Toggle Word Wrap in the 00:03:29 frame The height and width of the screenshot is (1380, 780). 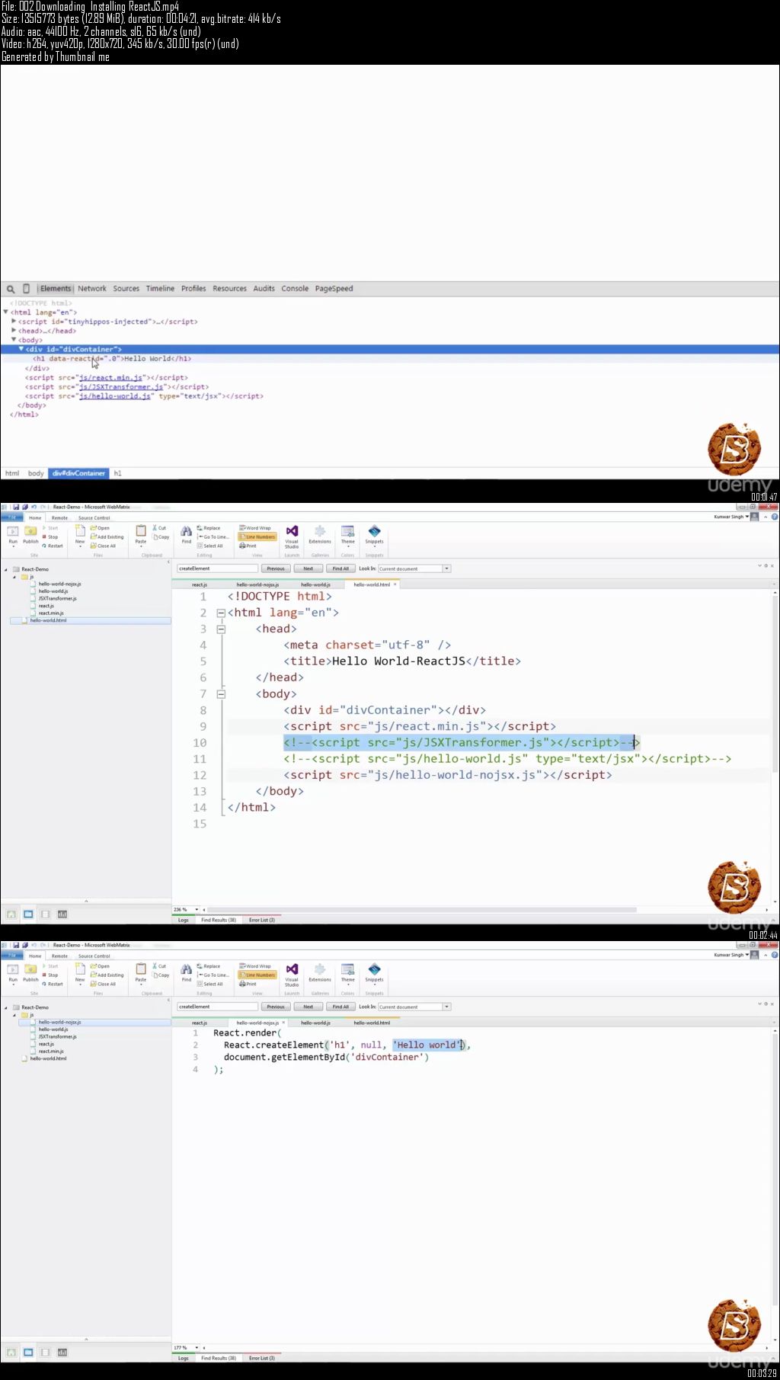tap(255, 966)
